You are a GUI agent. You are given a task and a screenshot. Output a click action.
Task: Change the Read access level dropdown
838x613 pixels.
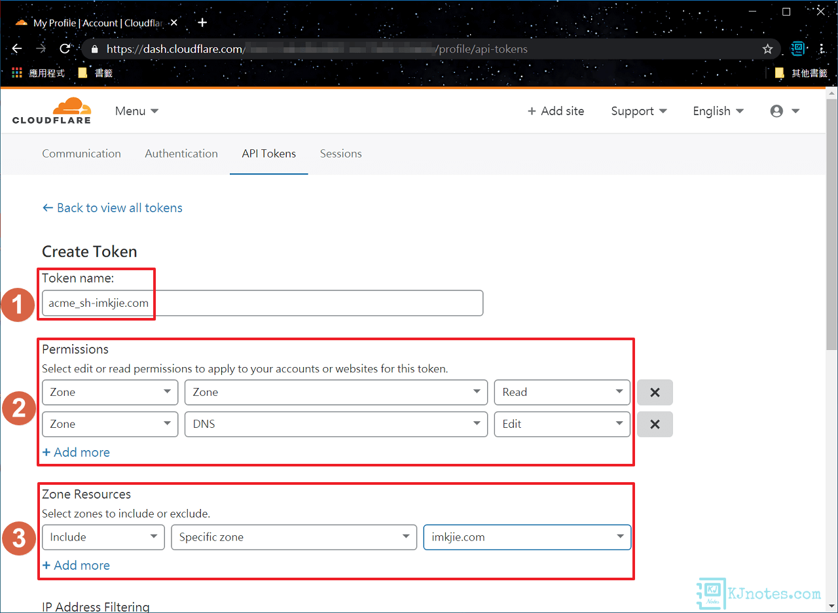(x=562, y=393)
